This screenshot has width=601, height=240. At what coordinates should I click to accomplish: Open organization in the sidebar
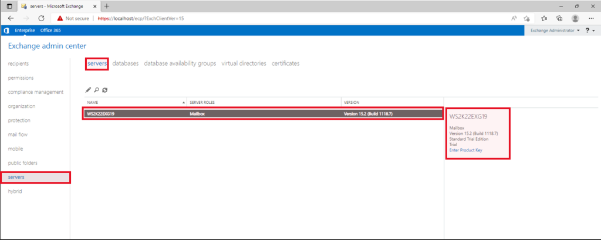pyautogui.click(x=22, y=106)
